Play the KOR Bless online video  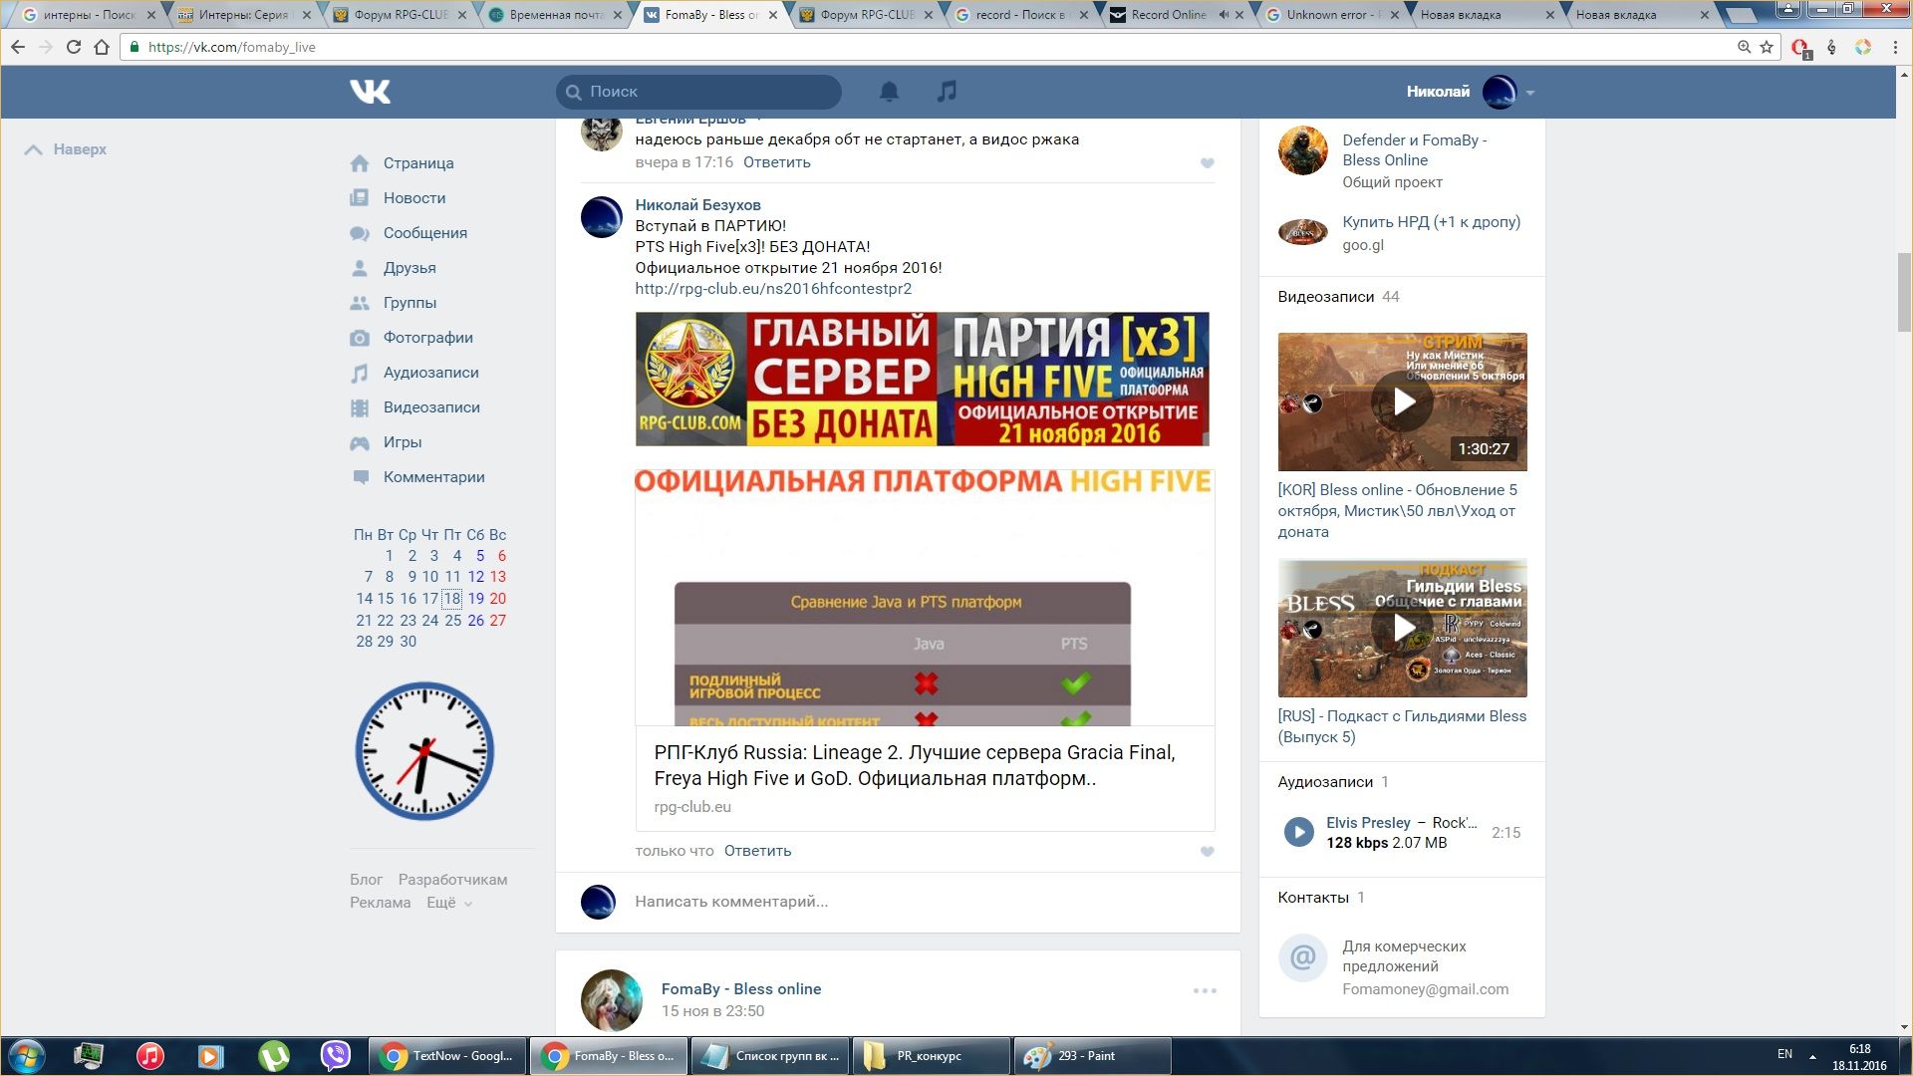(1402, 402)
